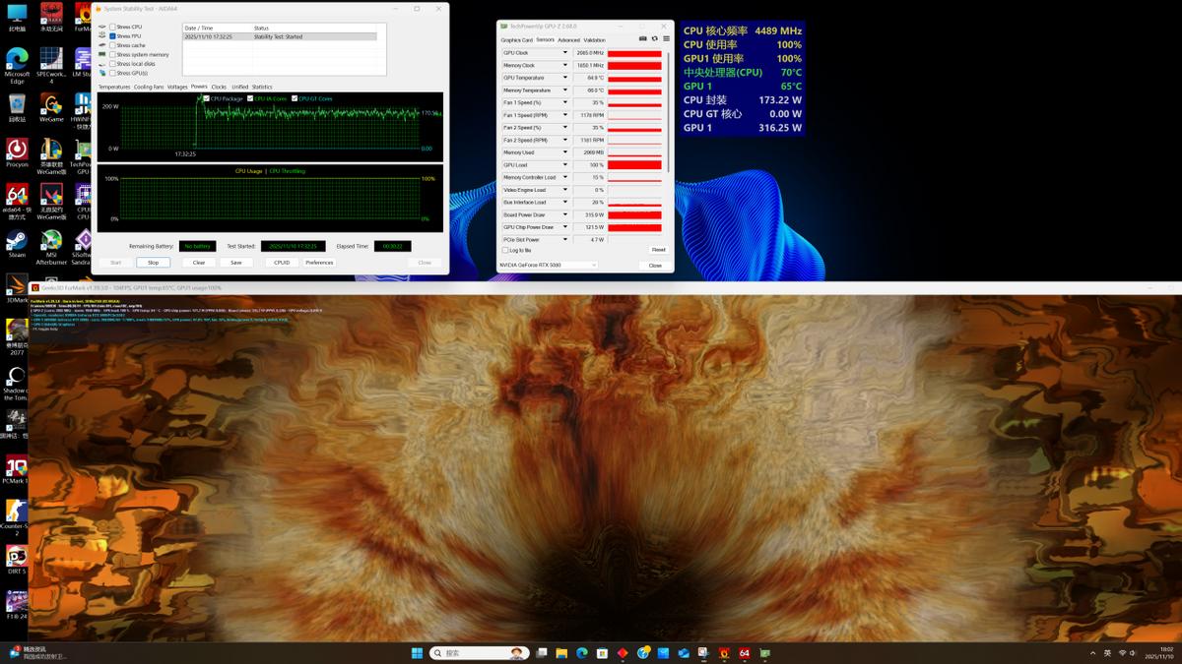Open AIDA64 Preferences button
This screenshot has height=664, width=1182.
click(x=319, y=263)
